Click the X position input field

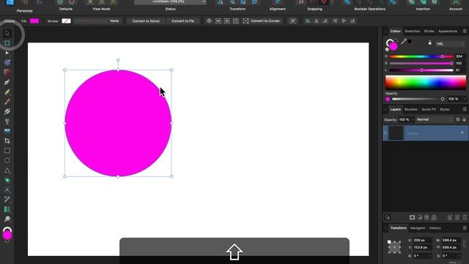point(422,241)
